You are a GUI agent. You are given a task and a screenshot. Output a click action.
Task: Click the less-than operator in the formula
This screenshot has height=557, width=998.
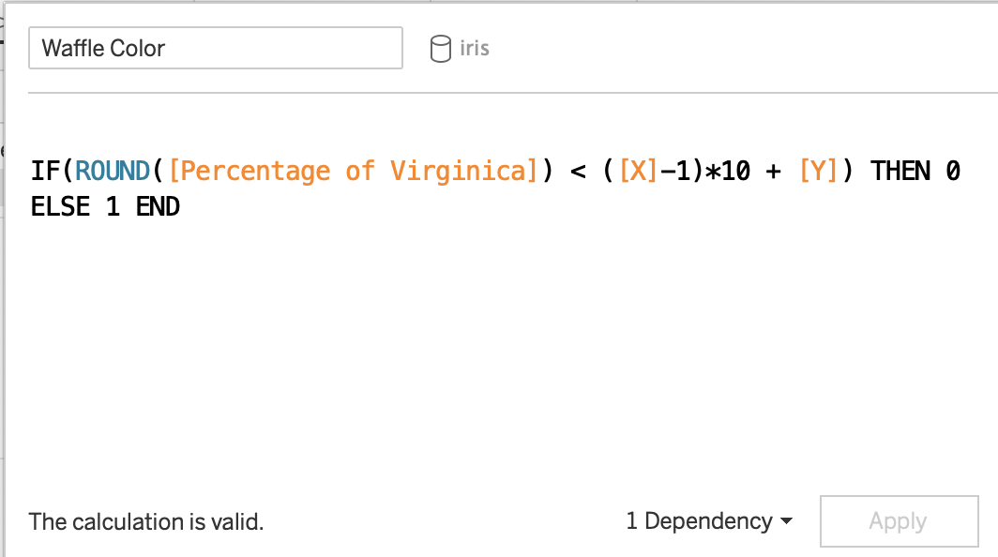point(578,171)
